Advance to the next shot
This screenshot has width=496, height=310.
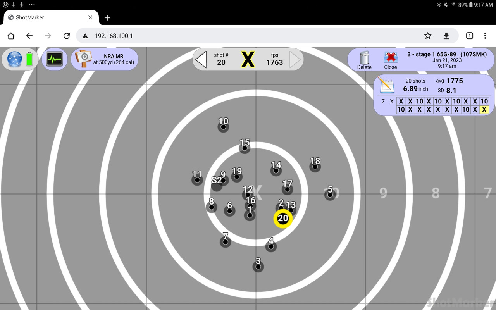coord(294,59)
